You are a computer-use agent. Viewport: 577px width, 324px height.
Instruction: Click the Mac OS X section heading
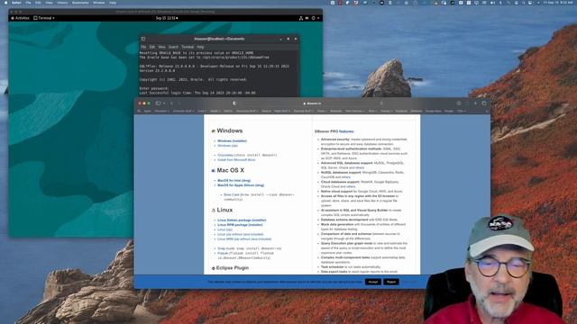click(x=231, y=170)
